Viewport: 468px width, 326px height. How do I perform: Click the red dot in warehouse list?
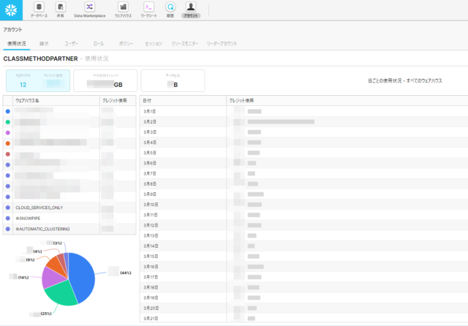(x=8, y=154)
